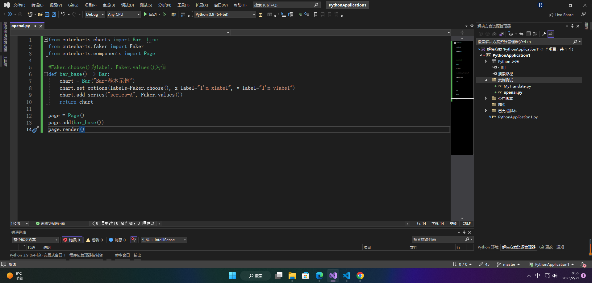The image size is (592, 283).
Task: Toggle the Errors 0 filter button
Action: click(72, 240)
